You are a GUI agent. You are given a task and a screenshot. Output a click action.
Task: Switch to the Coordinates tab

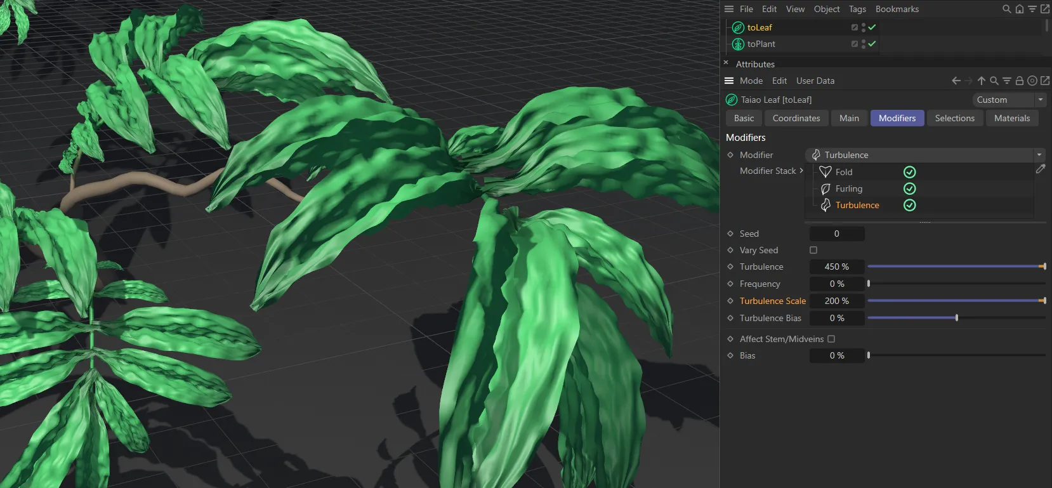tap(796, 118)
